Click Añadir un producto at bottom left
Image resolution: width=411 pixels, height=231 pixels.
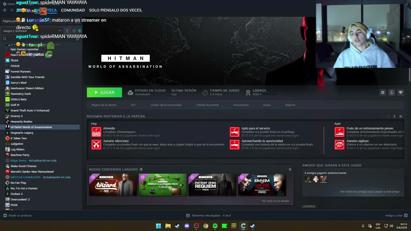[17, 216]
